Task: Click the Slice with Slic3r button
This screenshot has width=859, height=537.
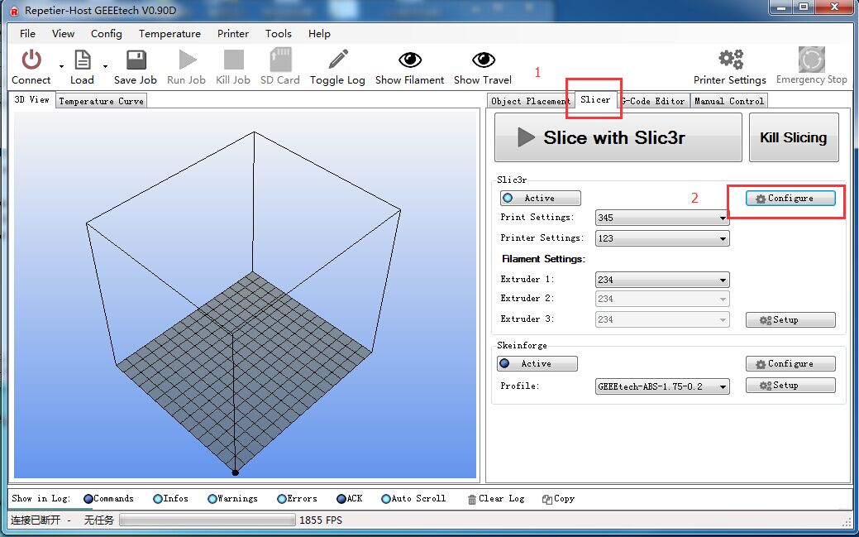Action: (618, 137)
